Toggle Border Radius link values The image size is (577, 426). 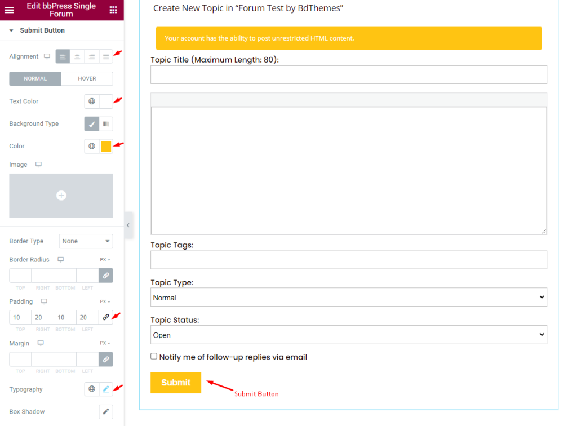click(106, 275)
